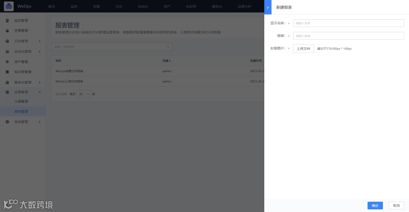Viewport: 409px width, 212px height.
Task: Open the 监控 top navigation tab
Action: coord(74,6)
